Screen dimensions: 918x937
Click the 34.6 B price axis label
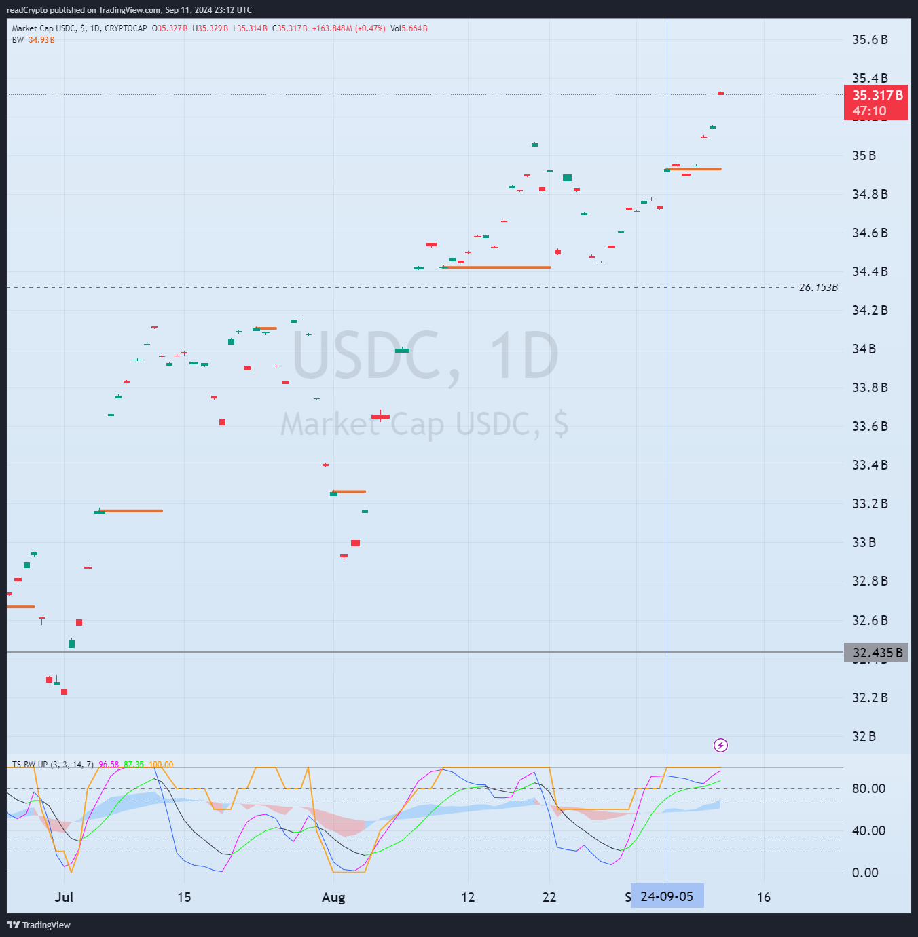(870, 233)
